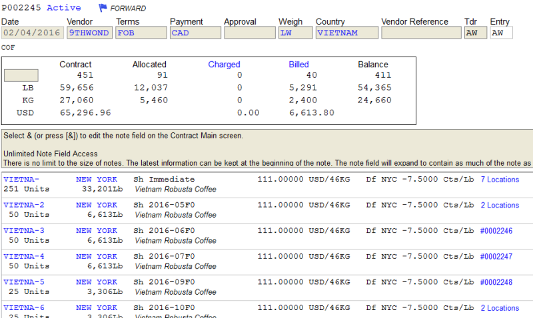Click NEW YORK in the VIETNA-3 row
This screenshot has height=318, width=533.
click(x=97, y=230)
